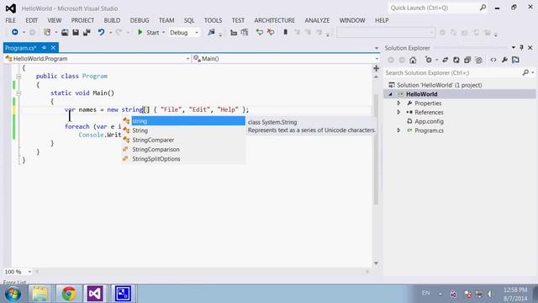Expand the References node arrow
538x303 pixels.
(x=398, y=112)
